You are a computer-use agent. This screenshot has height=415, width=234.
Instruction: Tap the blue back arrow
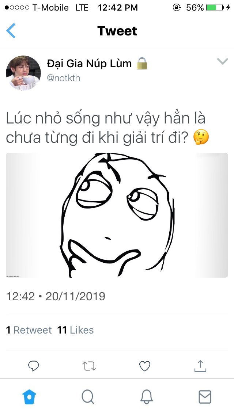(x=11, y=31)
